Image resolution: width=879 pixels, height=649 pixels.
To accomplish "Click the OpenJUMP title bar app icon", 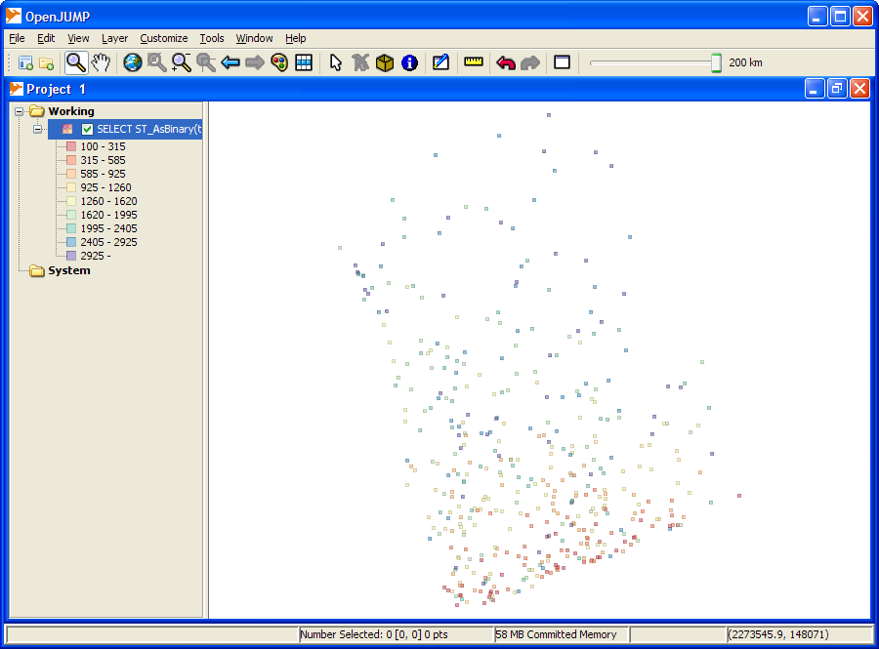I will pyautogui.click(x=14, y=17).
